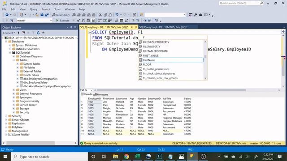Uncomment the selected lines
The image size is (287, 161).
(x=138, y=21)
